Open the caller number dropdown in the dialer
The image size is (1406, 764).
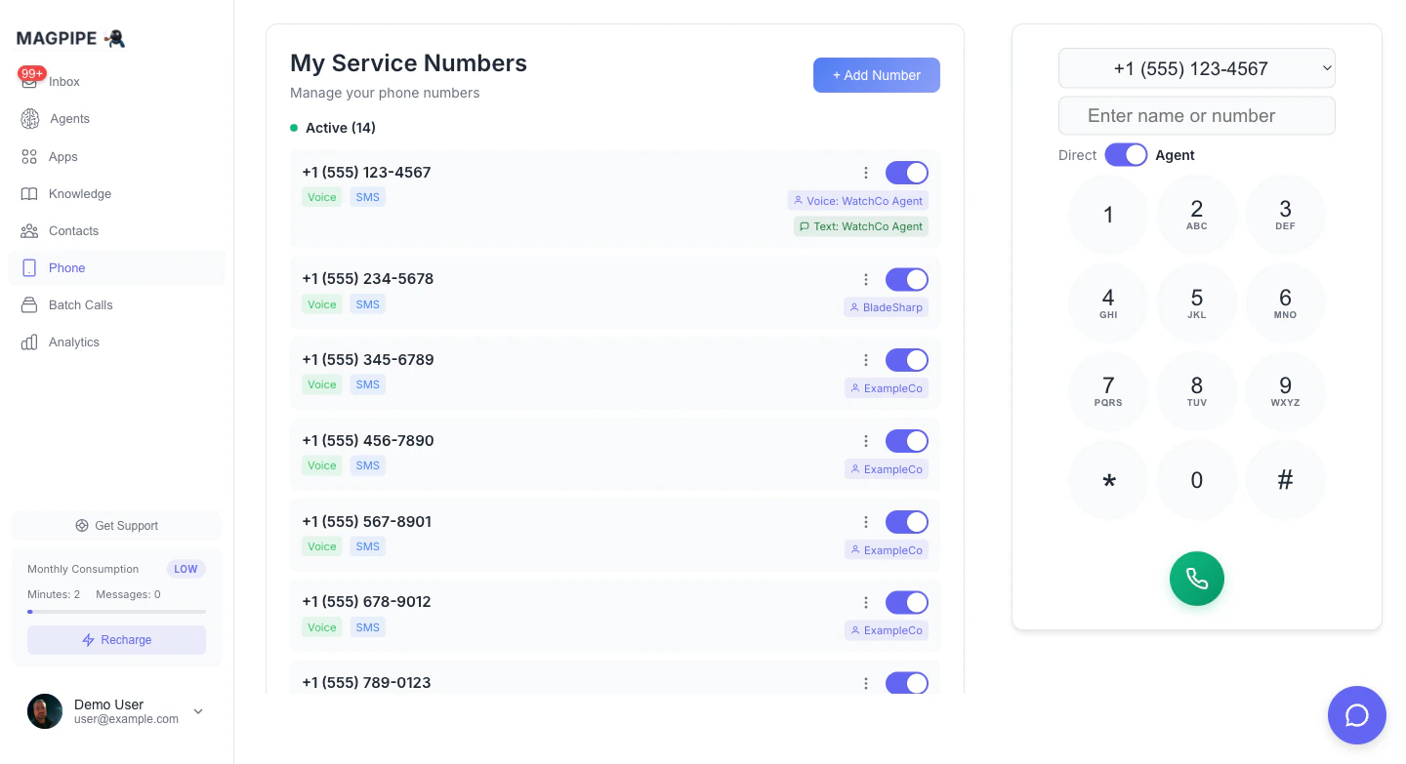[1196, 68]
